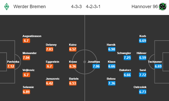This screenshot has width=169, height=101.
Task: Click the 4-3-3 formation label
Action: pyautogui.click(x=76, y=7)
